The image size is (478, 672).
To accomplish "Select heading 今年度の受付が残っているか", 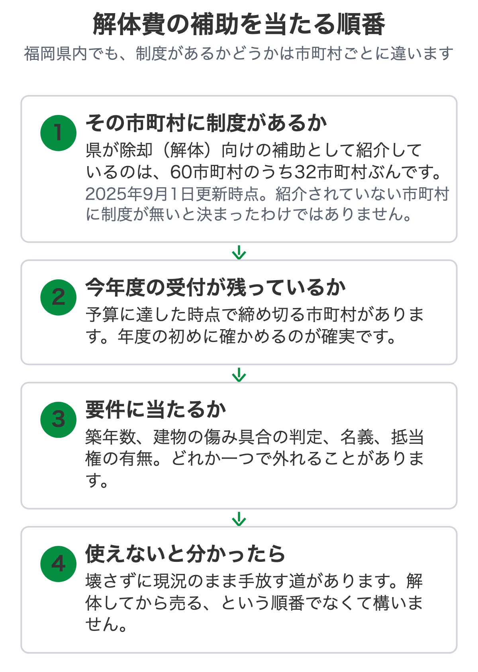I will [215, 287].
